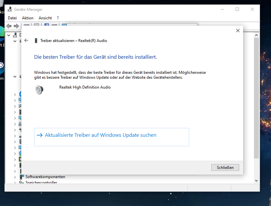Close the Geräte-Manager window

click(252, 9)
